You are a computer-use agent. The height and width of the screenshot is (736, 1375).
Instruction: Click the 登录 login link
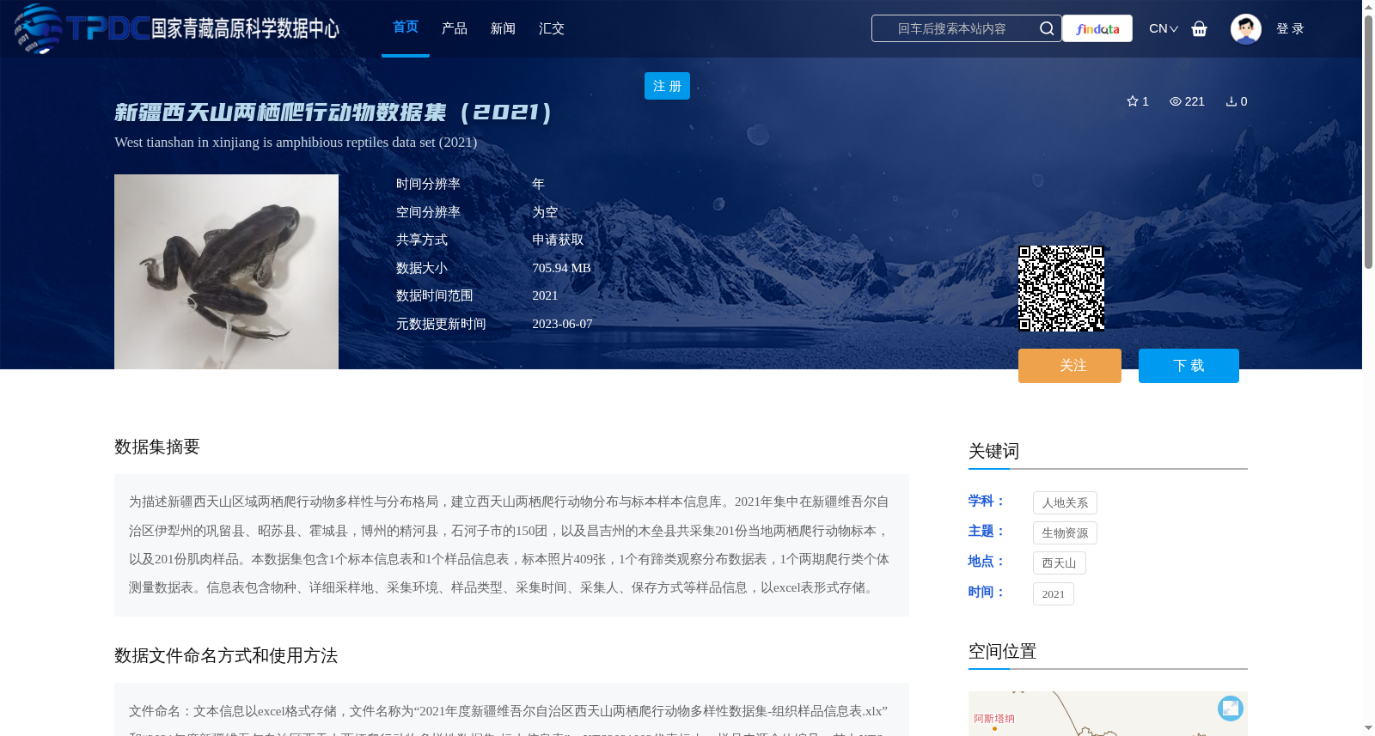pyautogui.click(x=1290, y=28)
